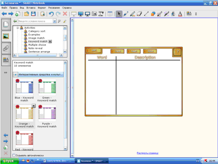Click the Save floppy disk icon
218x164 pixels.
[x=33, y=14]
